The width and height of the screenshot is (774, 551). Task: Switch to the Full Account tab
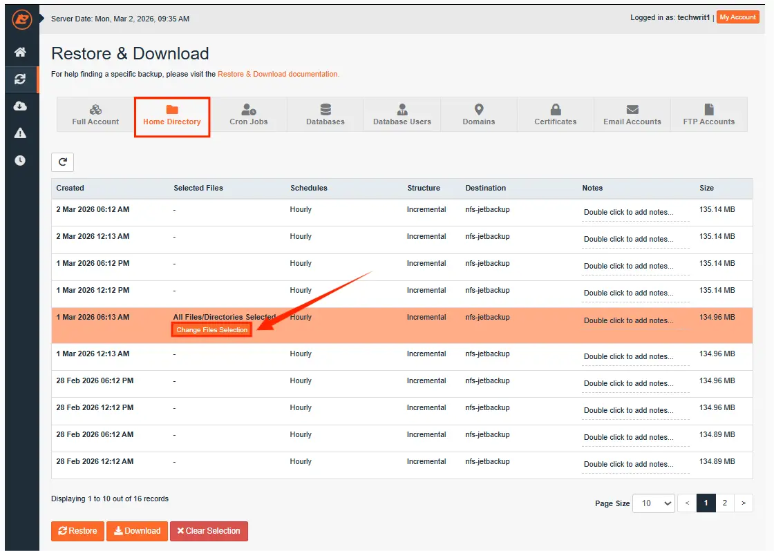coord(95,115)
